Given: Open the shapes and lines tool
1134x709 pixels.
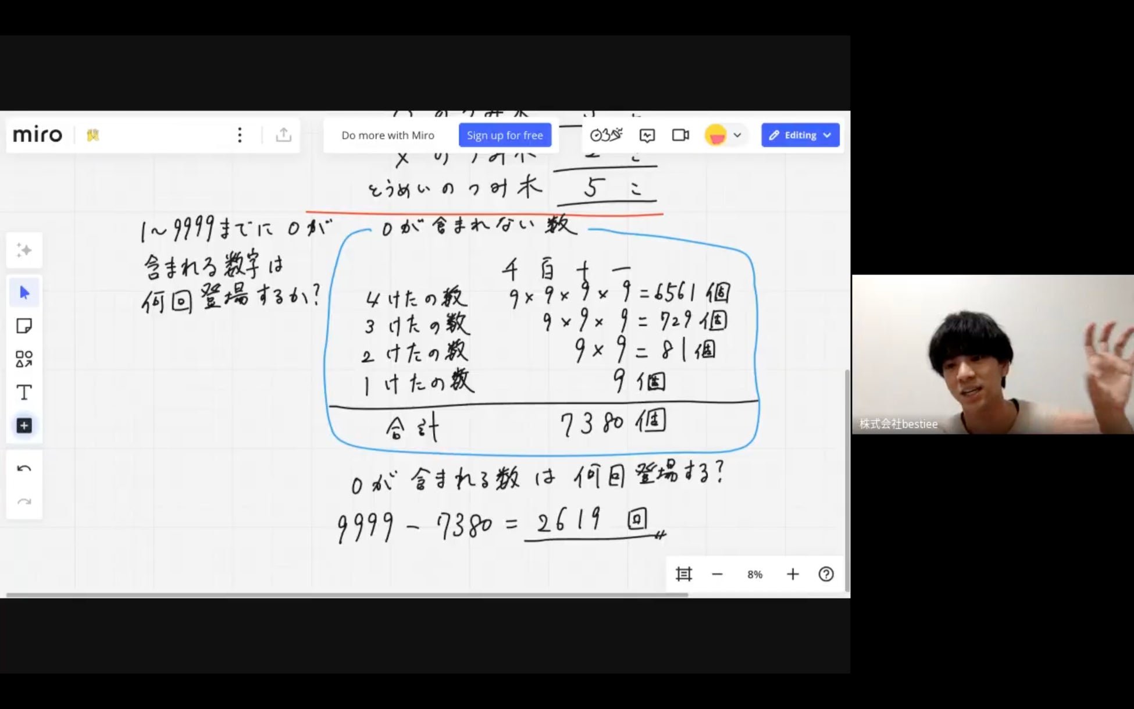Looking at the screenshot, I should (x=24, y=359).
